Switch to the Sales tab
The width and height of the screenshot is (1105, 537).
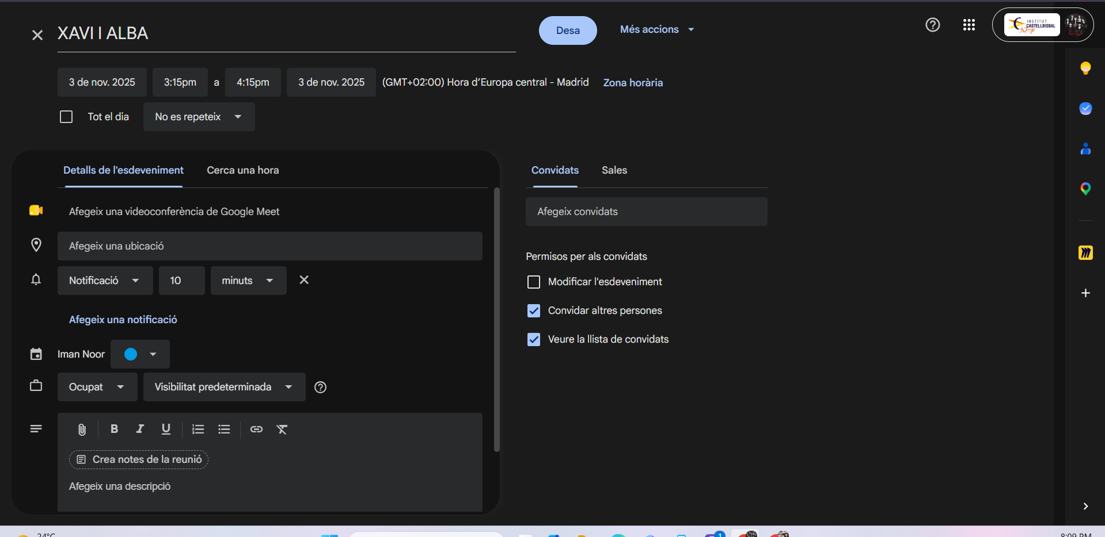coord(614,170)
